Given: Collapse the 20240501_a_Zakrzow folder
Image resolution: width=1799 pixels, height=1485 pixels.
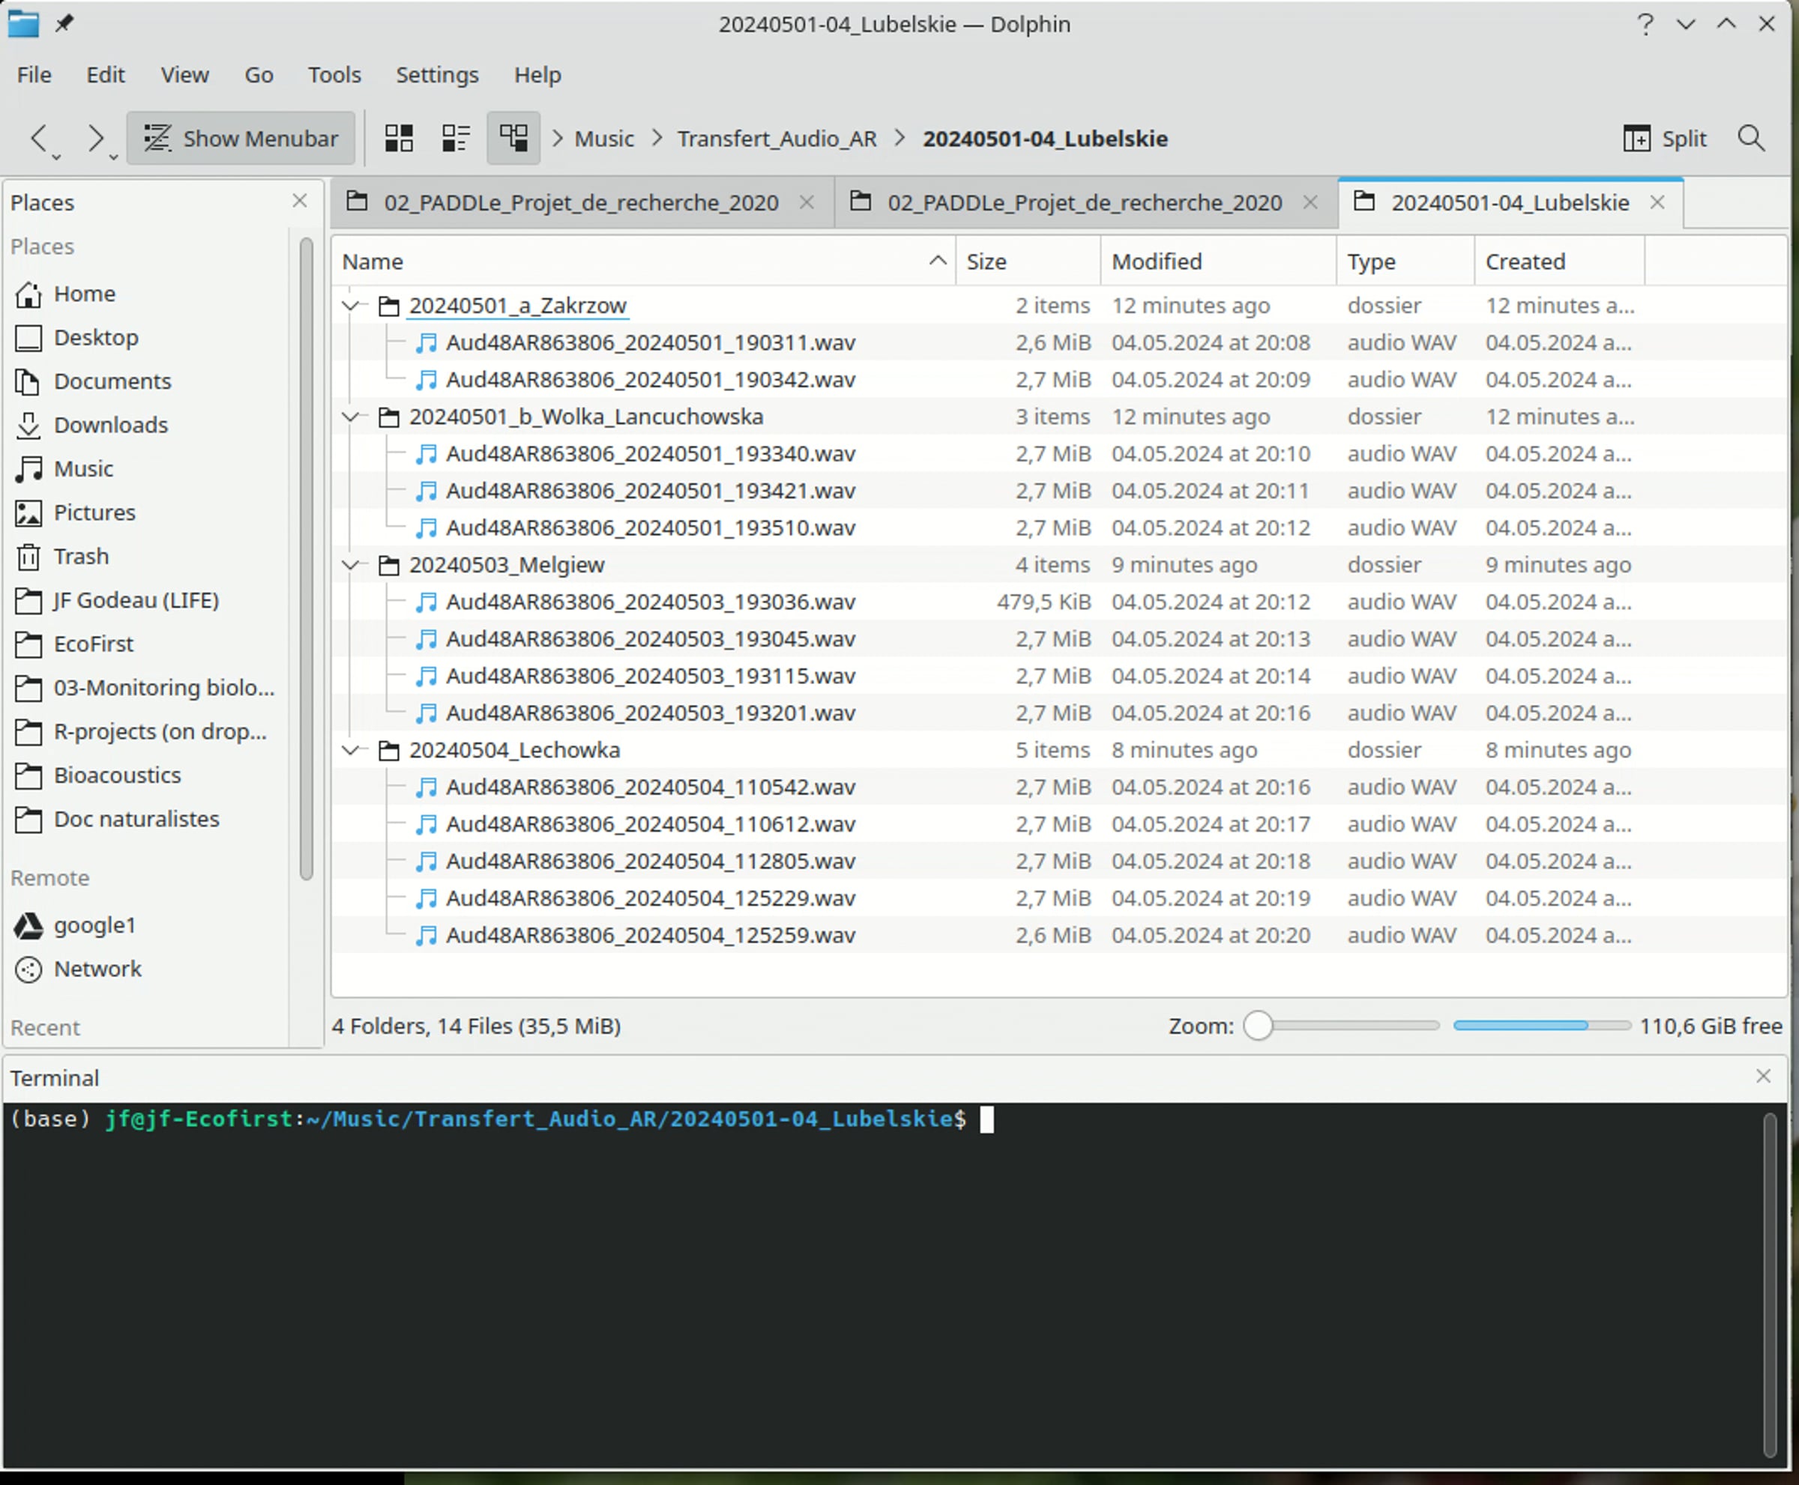Looking at the screenshot, I should (350, 306).
